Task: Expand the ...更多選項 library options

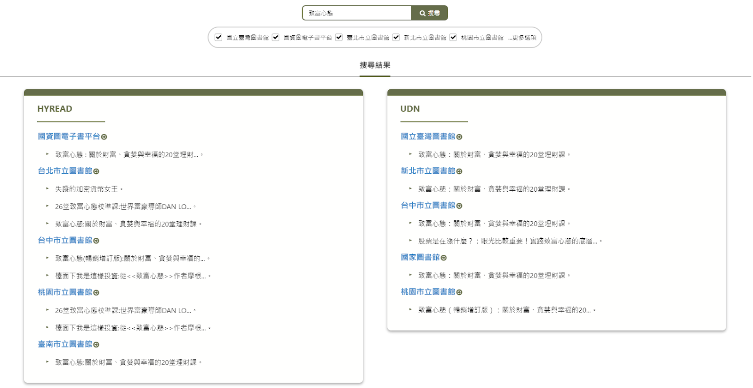Action: pyautogui.click(x=522, y=37)
